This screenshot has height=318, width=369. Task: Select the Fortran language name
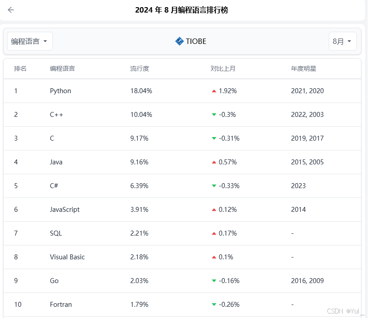click(x=61, y=305)
